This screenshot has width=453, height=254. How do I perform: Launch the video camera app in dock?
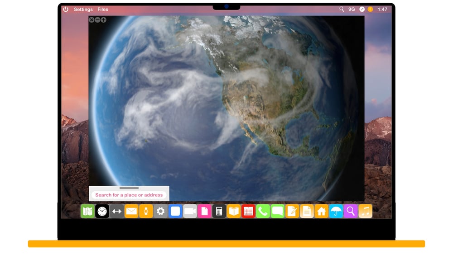pos(190,212)
